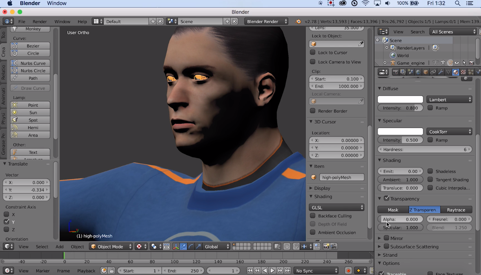Click the Info editor type icon
The width and height of the screenshot is (481, 275).
8,21
